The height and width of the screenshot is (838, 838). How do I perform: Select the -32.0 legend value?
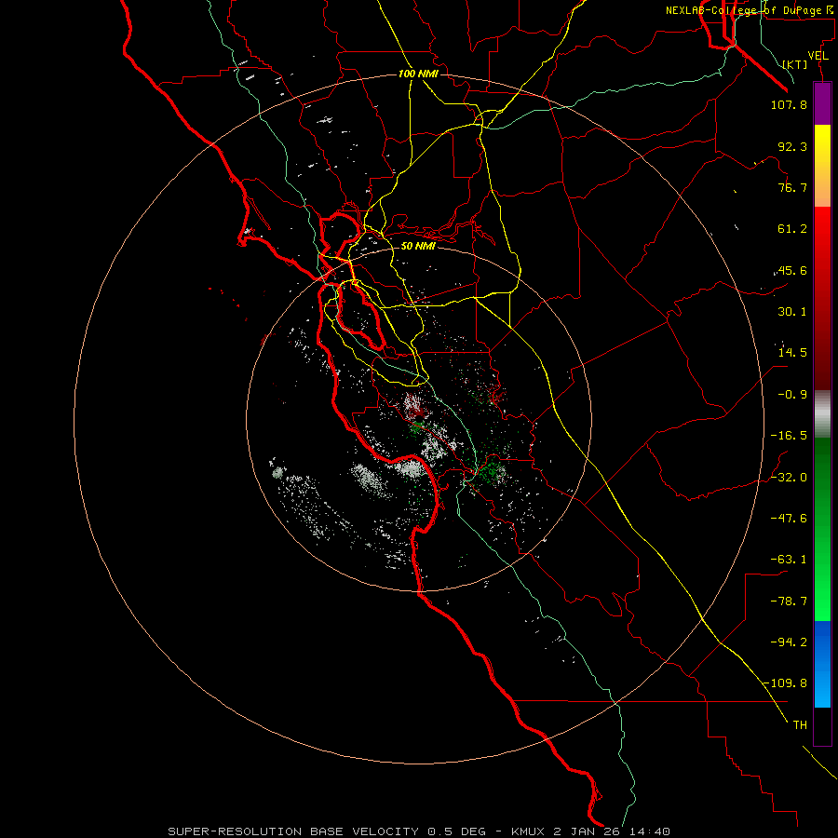tap(789, 478)
